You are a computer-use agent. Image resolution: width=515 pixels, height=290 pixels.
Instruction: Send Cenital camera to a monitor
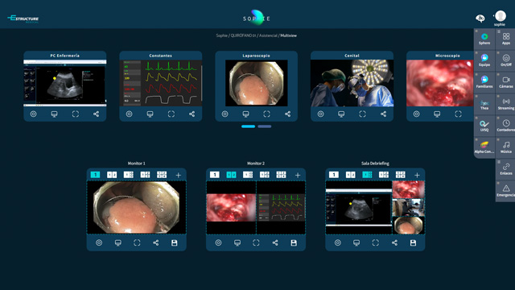click(x=341, y=114)
